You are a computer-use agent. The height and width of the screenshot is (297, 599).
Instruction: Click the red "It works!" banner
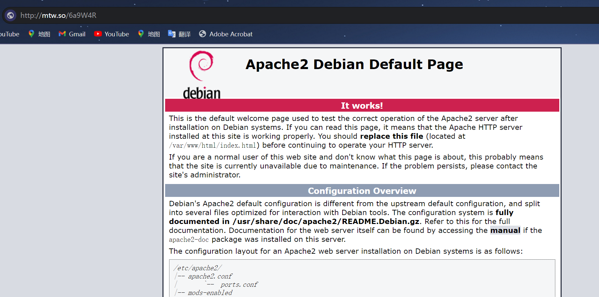[x=362, y=105]
